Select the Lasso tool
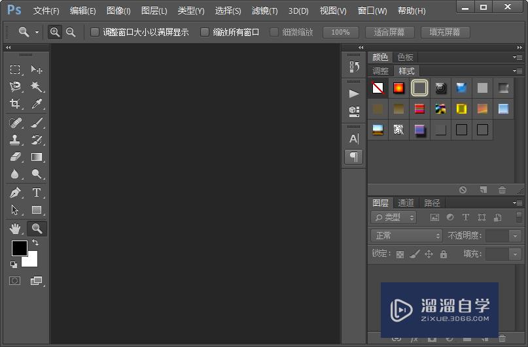Image resolution: width=528 pixels, height=347 pixels. (x=15, y=87)
